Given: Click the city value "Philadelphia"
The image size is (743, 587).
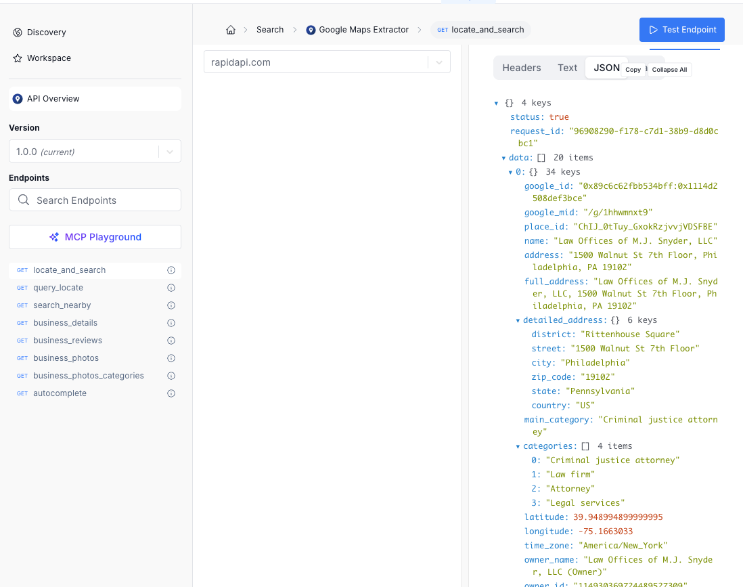Looking at the screenshot, I should pyautogui.click(x=595, y=363).
